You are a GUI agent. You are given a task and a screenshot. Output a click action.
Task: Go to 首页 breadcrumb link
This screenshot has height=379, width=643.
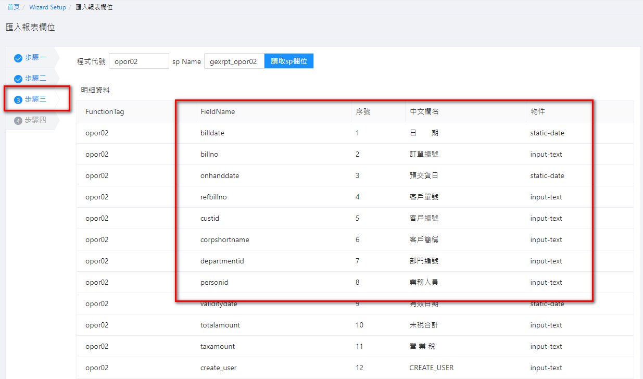14,7
